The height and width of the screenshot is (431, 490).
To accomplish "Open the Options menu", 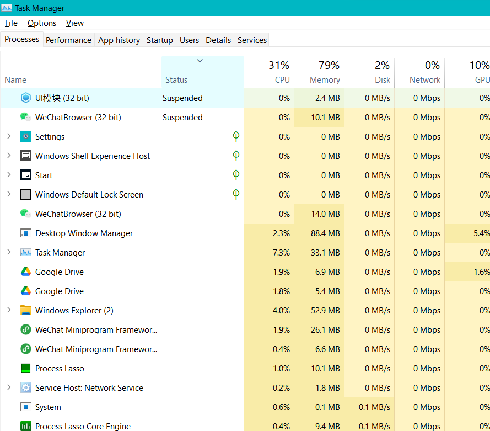I will pyautogui.click(x=42, y=23).
